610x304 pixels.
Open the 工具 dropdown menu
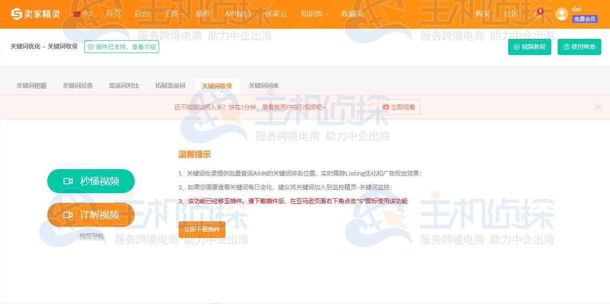170,14
